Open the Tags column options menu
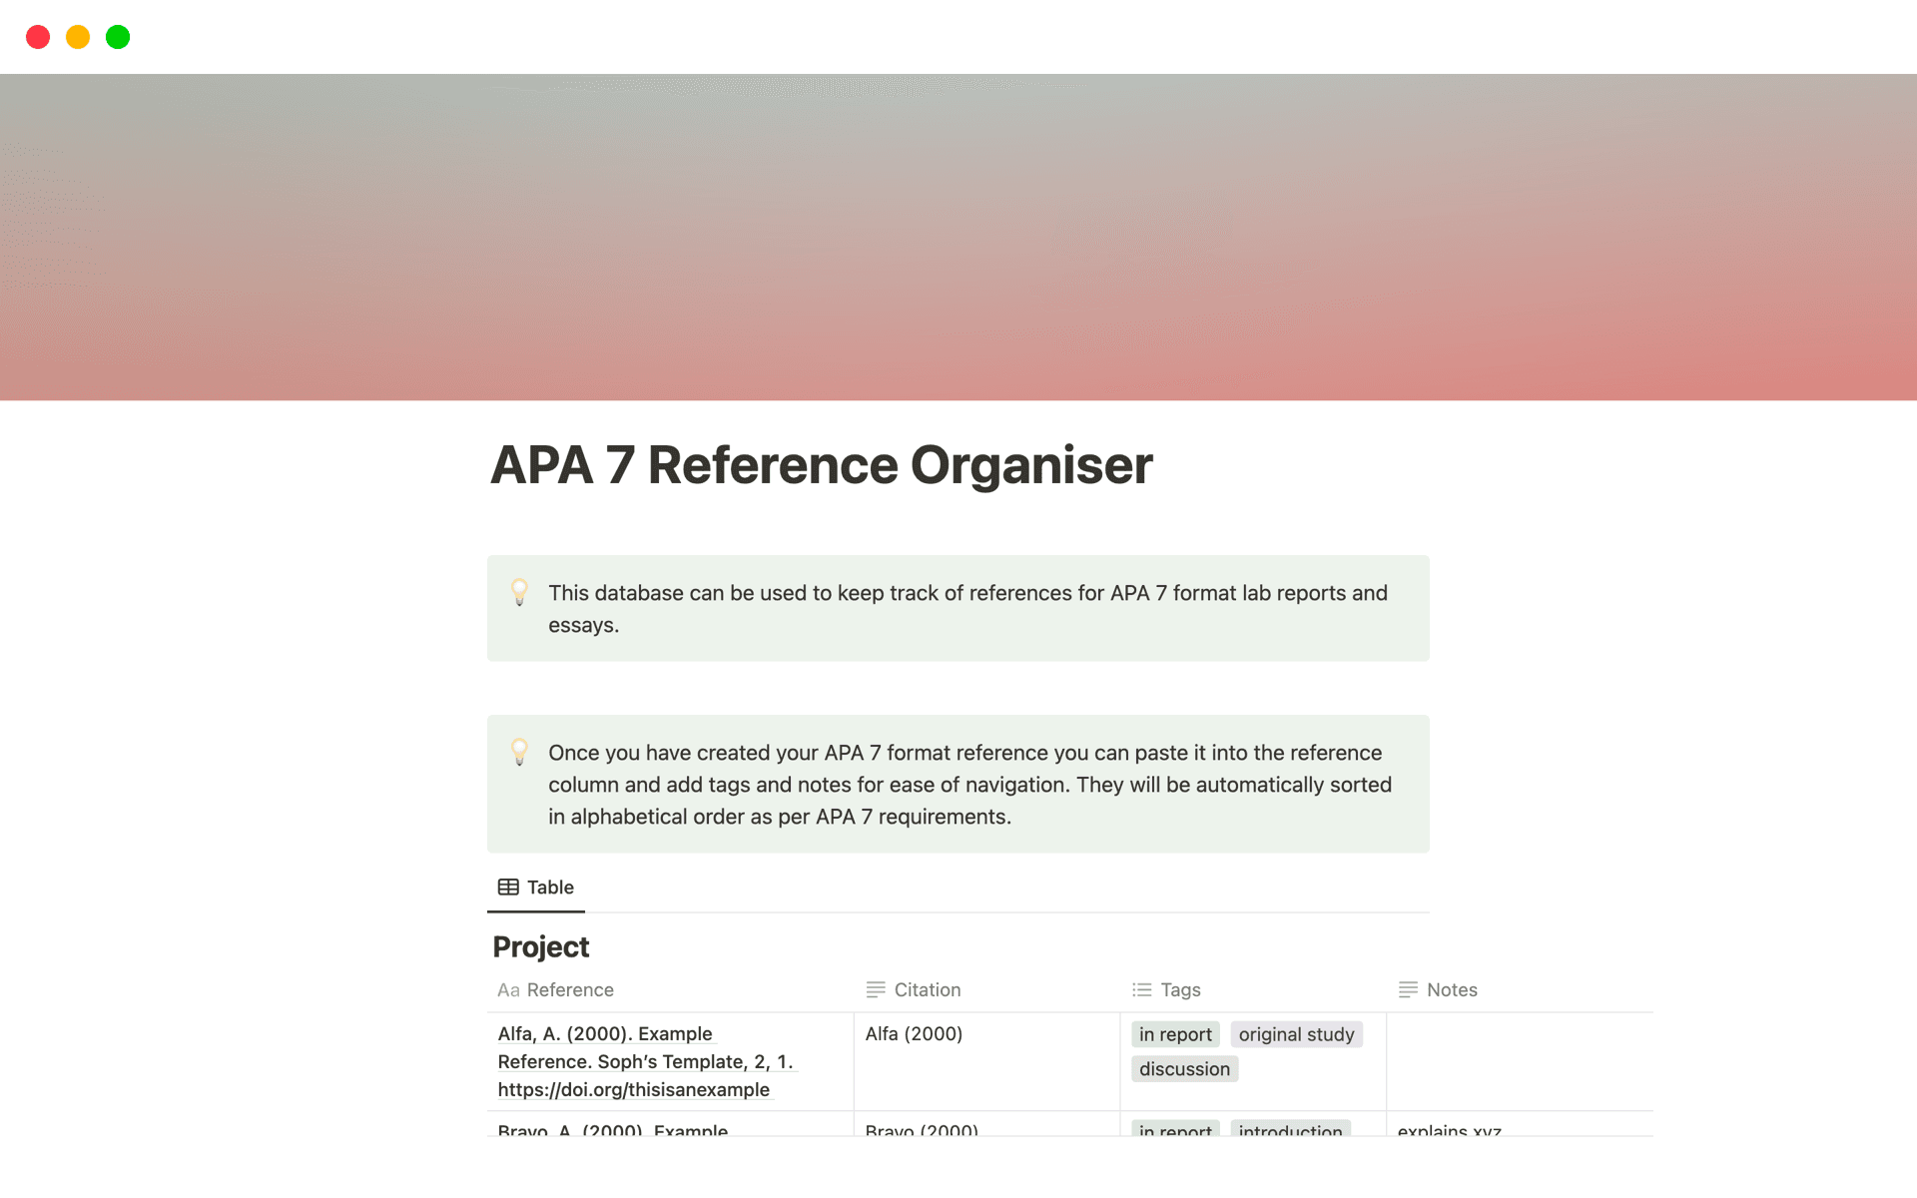This screenshot has height=1198, width=1917. point(1179,989)
